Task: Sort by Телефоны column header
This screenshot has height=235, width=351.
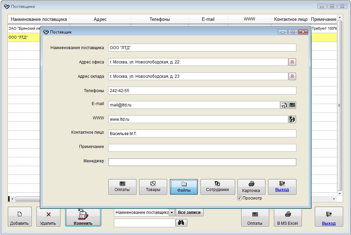Action: pyautogui.click(x=160, y=19)
